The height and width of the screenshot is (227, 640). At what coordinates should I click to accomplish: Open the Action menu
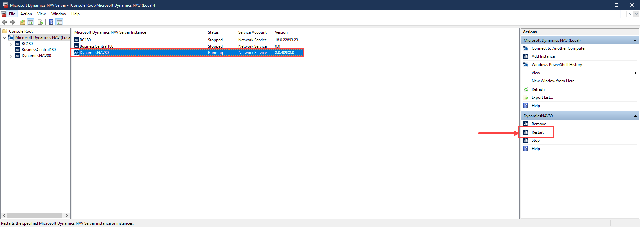coord(26,14)
